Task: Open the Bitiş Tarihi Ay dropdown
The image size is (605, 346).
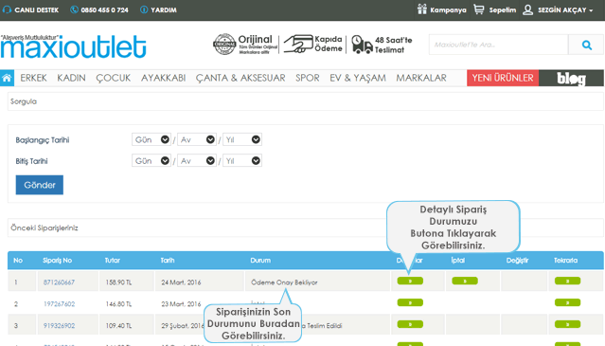Action: 197,160
